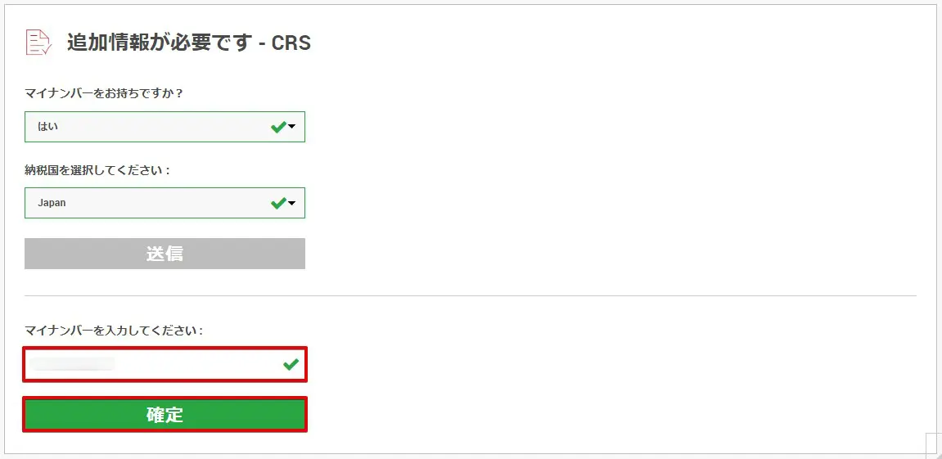
Task: Click the horizontal divider below 送信
Action: point(471,295)
